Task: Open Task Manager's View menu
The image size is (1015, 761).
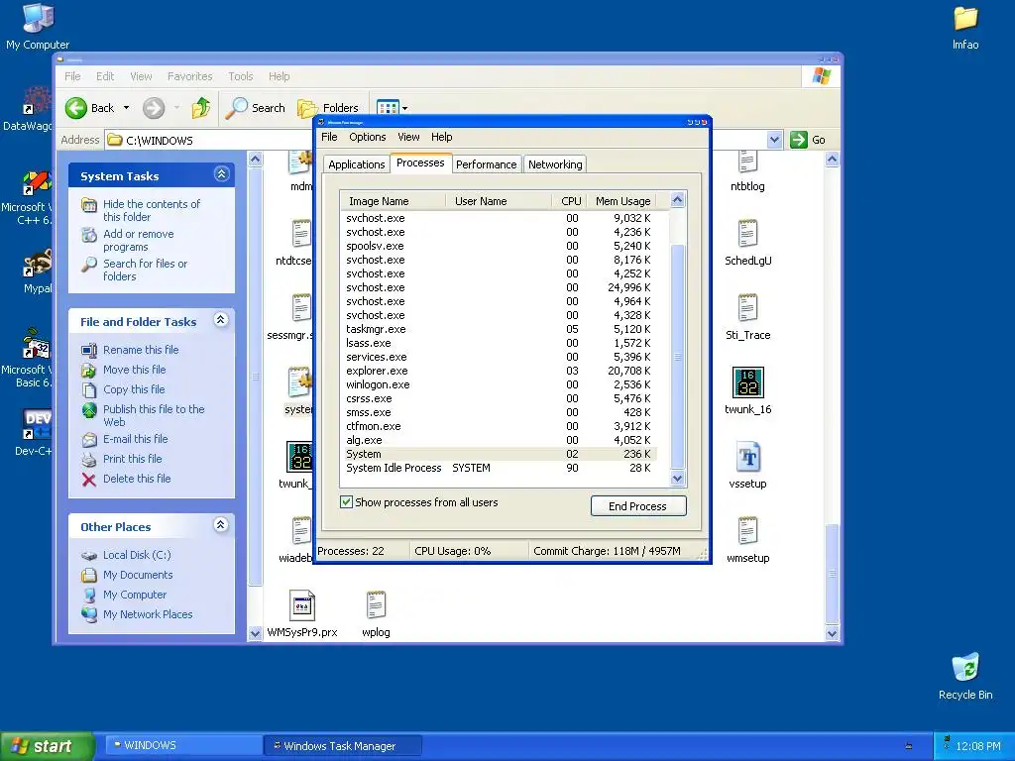Action: [408, 137]
